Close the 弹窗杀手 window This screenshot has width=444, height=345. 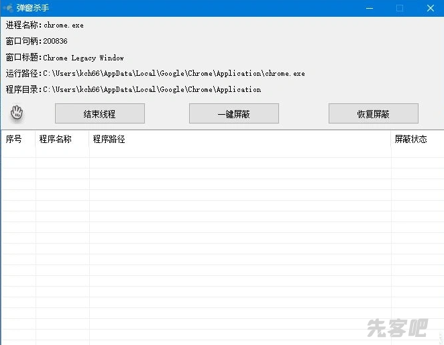(430, 8)
